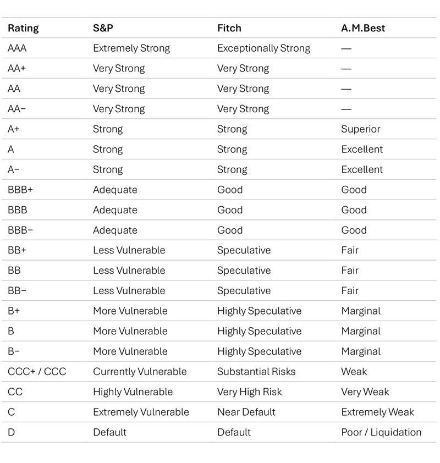Click the S&P column header
The width and height of the screenshot is (440, 463).
tap(103, 28)
